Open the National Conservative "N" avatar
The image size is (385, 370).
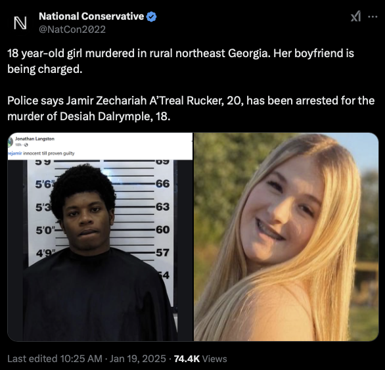[x=20, y=23]
